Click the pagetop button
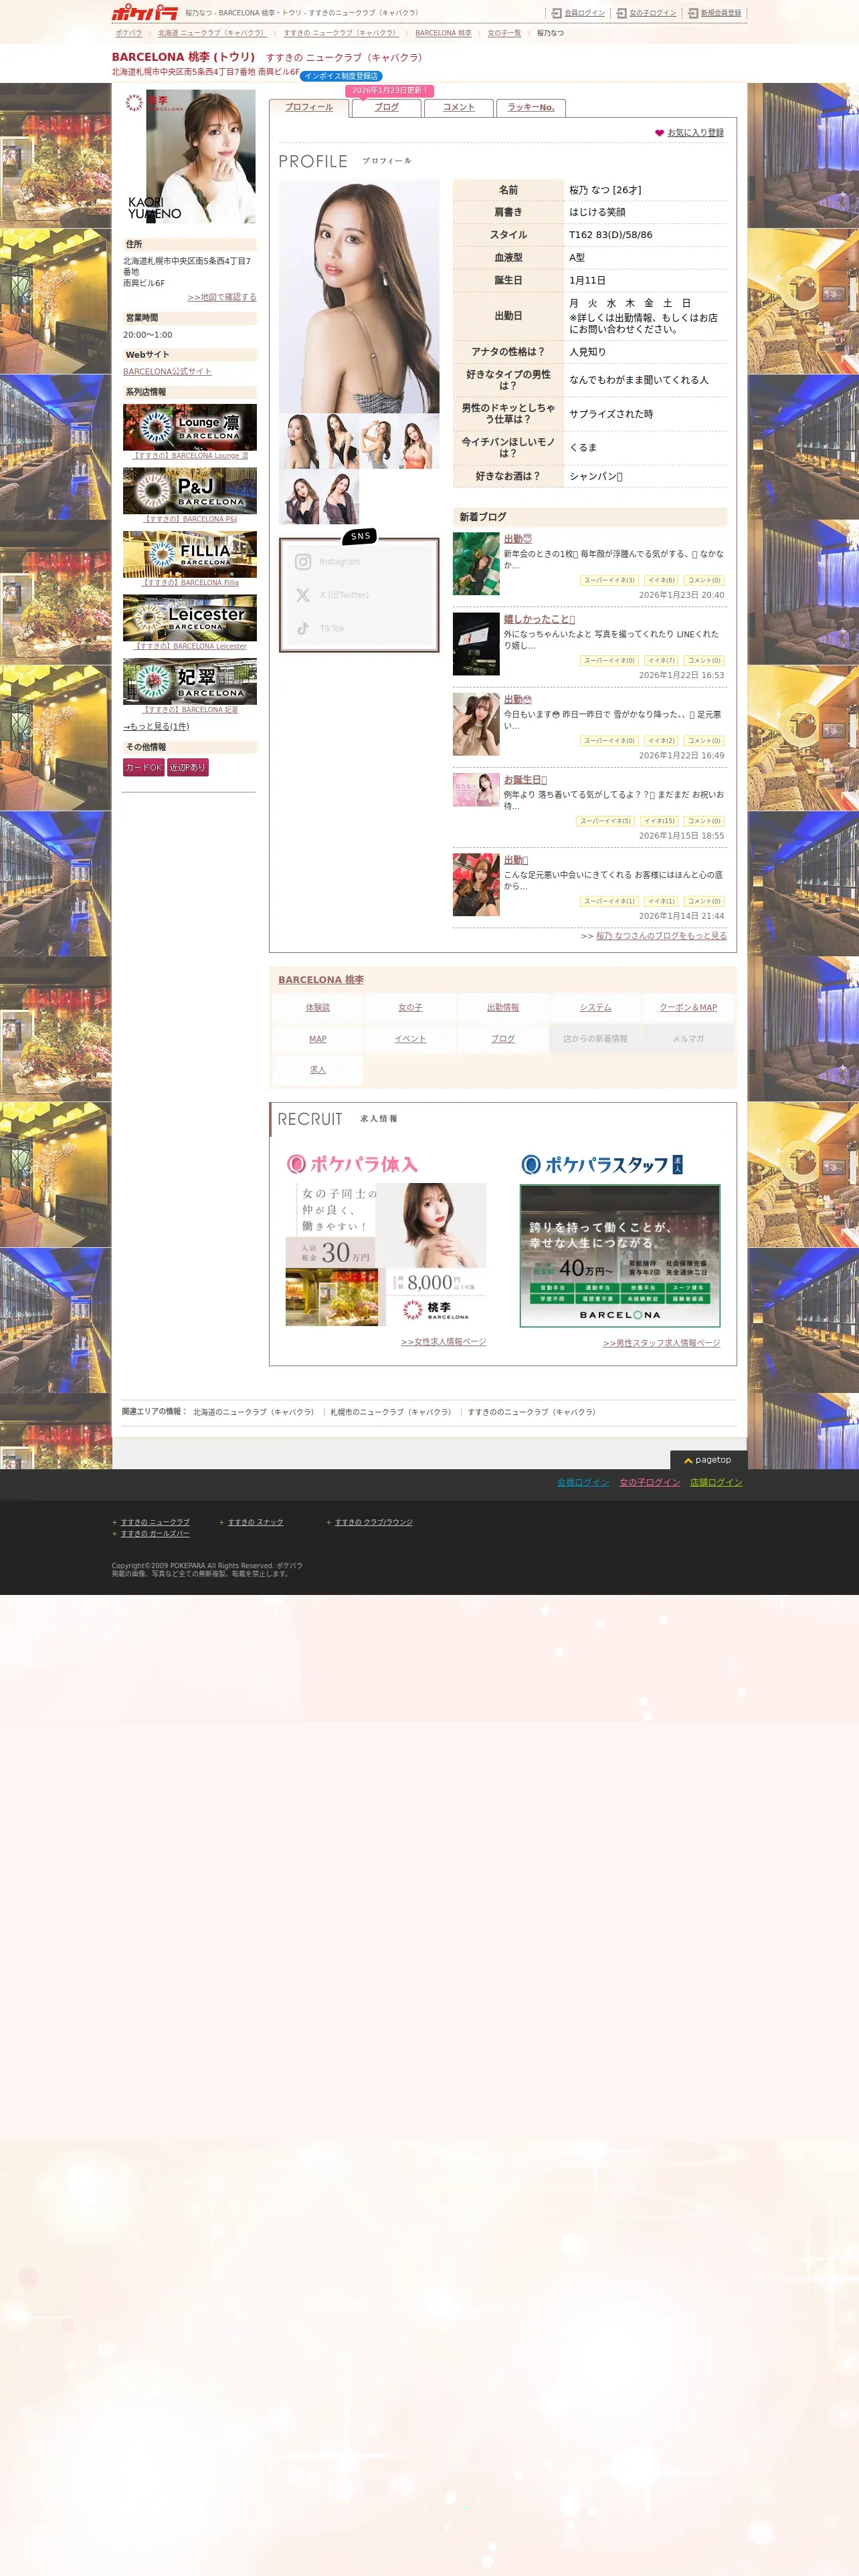Image resolution: width=859 pixels, height=2576 pixels. [709, 1460]
